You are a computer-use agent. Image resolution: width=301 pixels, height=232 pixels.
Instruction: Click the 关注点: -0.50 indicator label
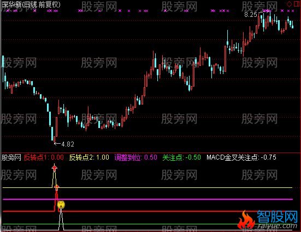(x=181, y=157)
